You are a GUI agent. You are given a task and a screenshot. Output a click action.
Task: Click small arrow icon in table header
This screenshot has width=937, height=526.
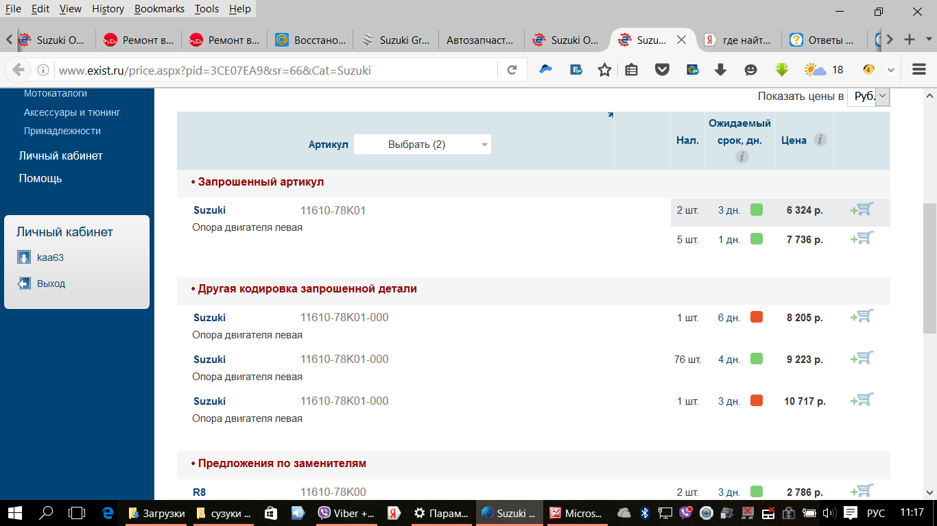coord(610,115)
